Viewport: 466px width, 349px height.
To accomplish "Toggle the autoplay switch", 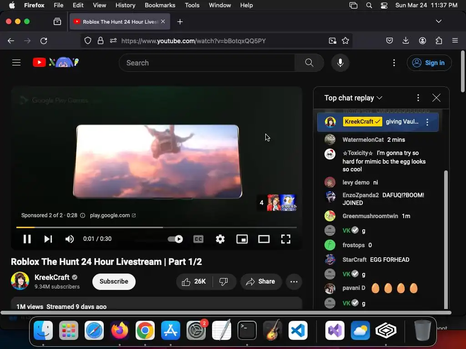I will 175,239.
